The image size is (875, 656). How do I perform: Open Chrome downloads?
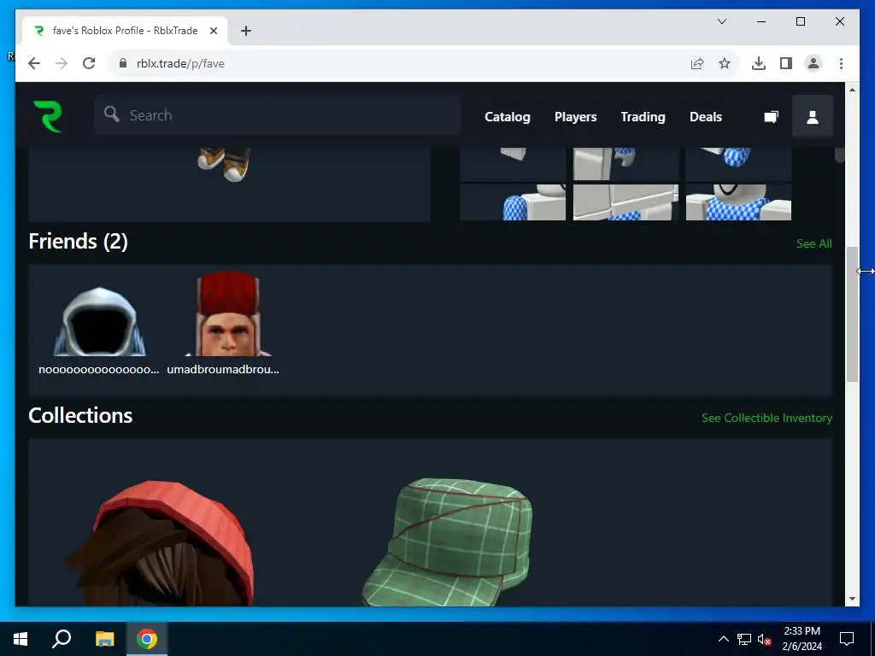759,63
